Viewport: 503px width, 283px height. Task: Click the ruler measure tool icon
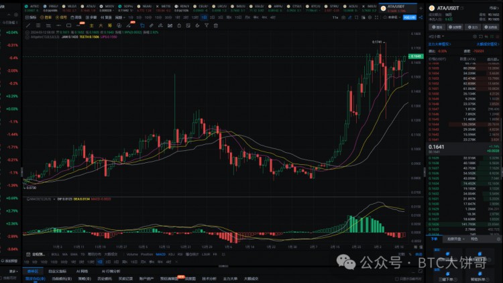(x=151, y=25)
